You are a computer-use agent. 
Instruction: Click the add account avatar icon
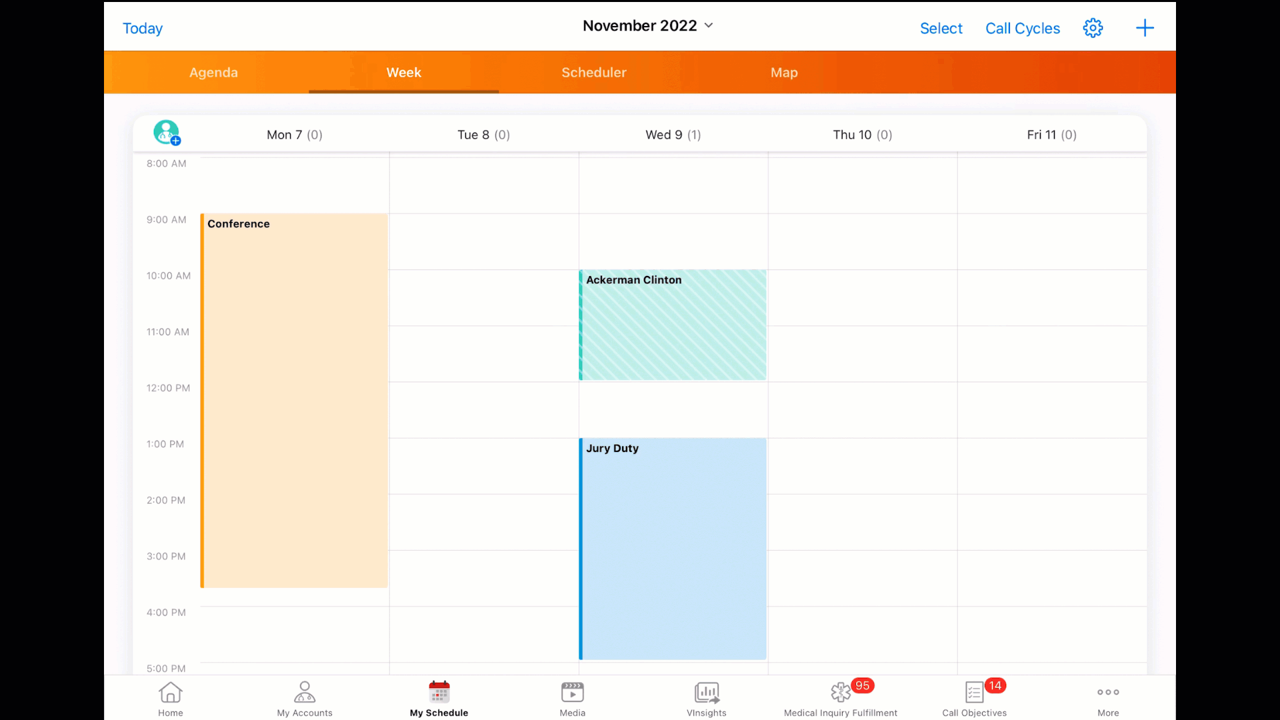point(167,133)
